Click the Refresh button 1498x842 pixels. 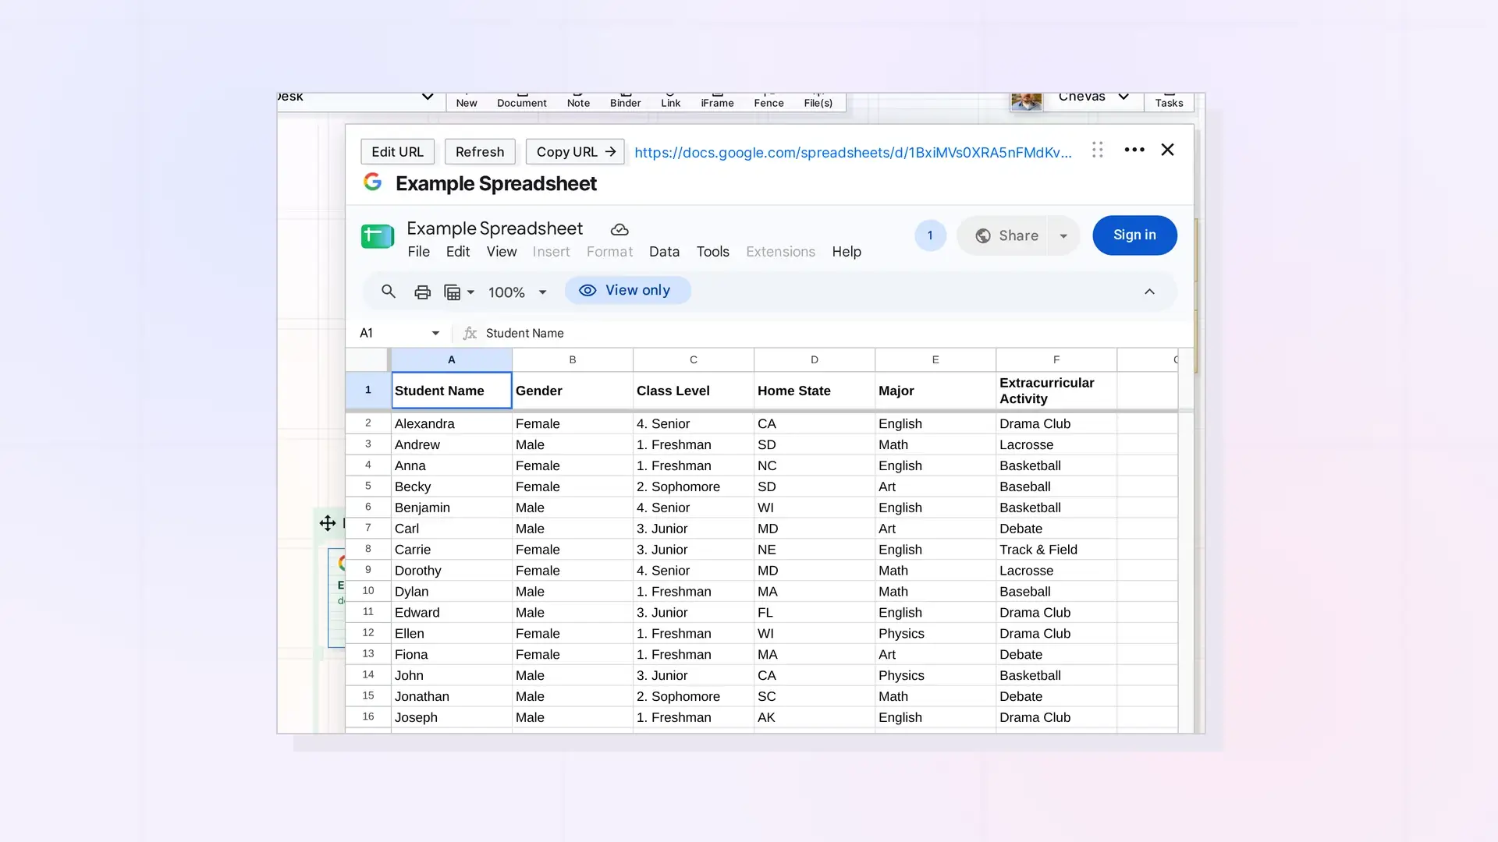(480, 152)
